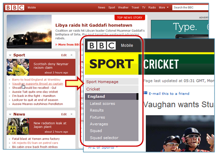This screenshot has width=218, height=154.
Task: Open Vaughan supports Broad as captain link
Action: pyautogui.click(x=37, y=84)
